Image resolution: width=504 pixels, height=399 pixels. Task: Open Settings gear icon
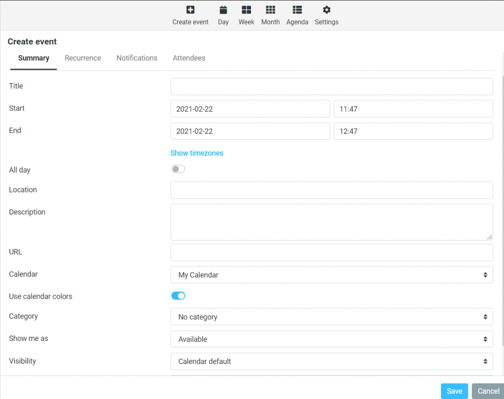[326, 10]
